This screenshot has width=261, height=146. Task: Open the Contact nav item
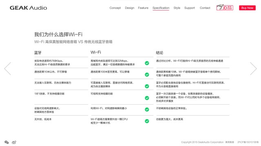pyautogui.click(x=205, y=8)
